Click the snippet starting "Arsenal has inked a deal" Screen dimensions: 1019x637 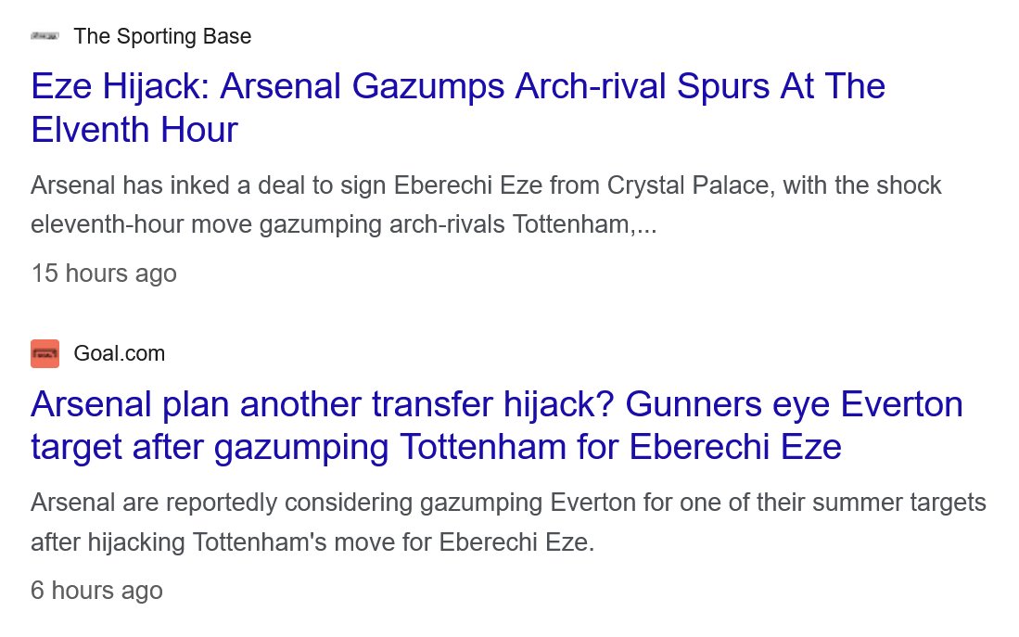486,185
